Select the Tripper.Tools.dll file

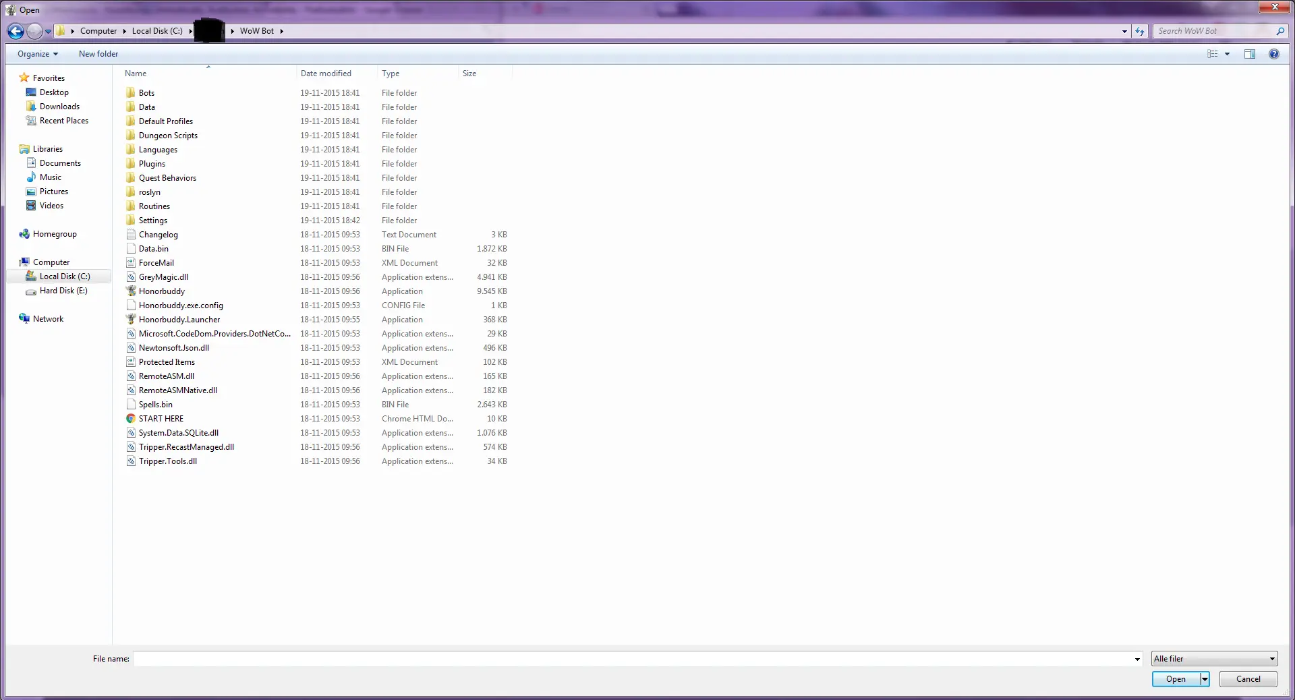coord(168,461)
